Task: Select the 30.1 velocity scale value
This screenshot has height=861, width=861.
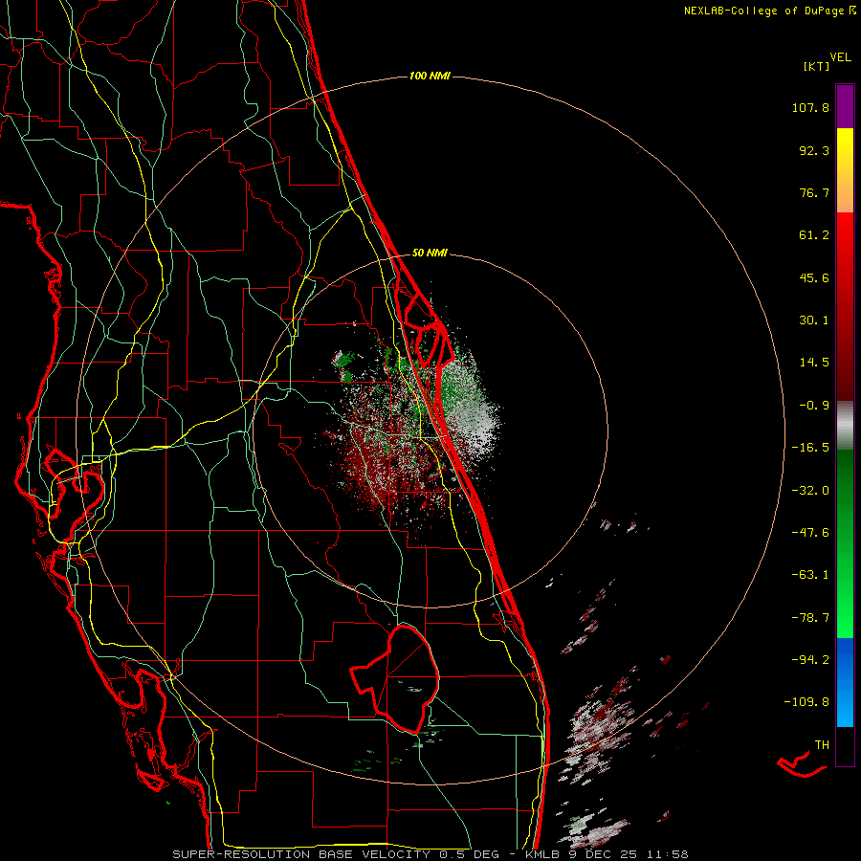Action: pyautogui.click(x=814, y=320)
